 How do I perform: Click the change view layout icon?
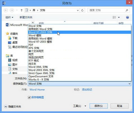click(114, 17)
